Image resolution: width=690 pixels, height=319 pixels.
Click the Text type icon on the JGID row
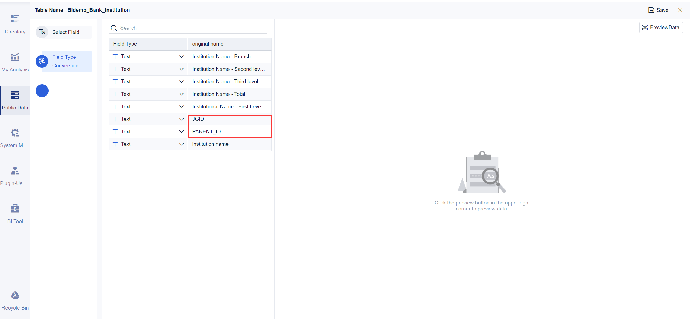[x=115, y=119]
